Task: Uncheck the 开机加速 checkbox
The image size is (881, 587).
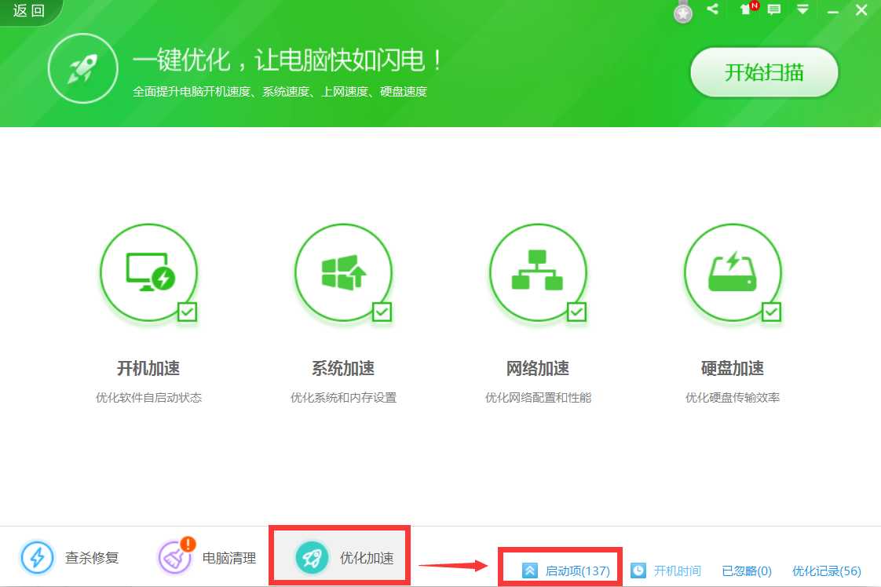Action: (187, 312)
